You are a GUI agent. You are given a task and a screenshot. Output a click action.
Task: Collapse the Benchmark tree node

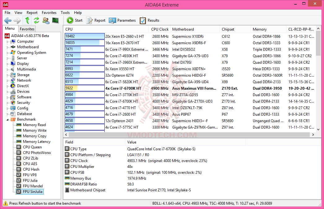(8, 119)
